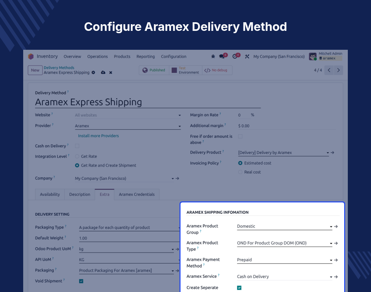Screen dimensions: 371x292
Task: Click Install more Providers link
Action: click(x=98, y=136)
